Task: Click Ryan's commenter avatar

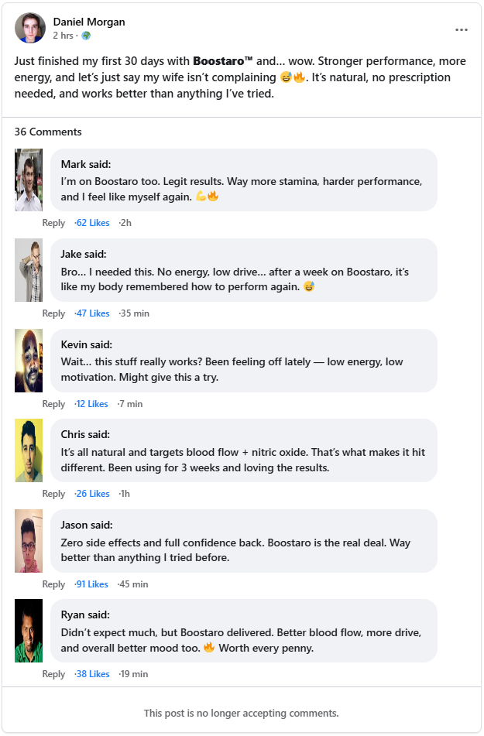Action: pos(29,631)
